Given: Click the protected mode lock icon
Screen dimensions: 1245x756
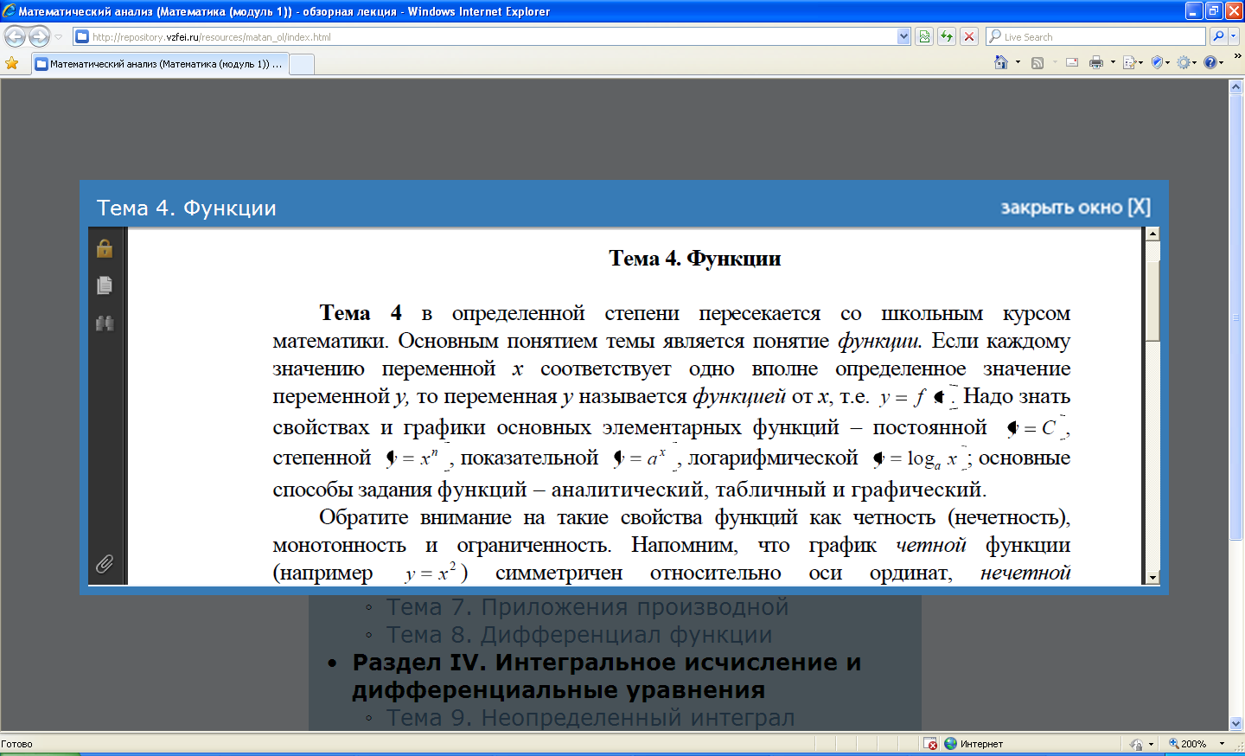Looking at the screenshot, I should pos(1137,744).
